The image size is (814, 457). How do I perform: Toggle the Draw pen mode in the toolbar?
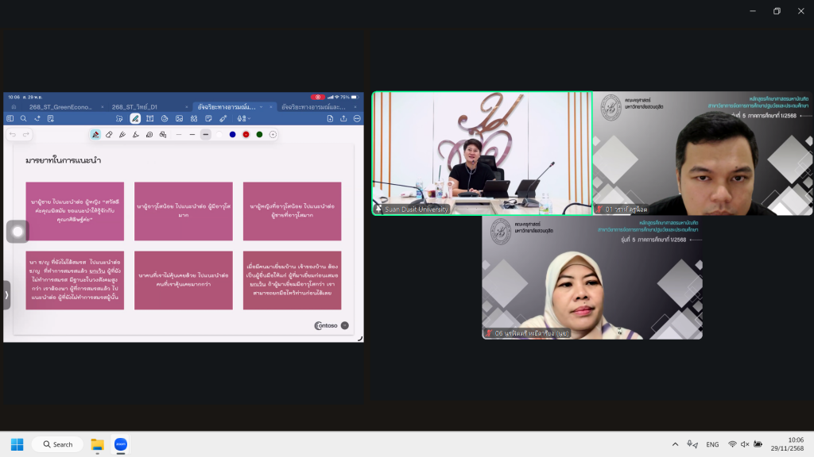tap(135, 118)
